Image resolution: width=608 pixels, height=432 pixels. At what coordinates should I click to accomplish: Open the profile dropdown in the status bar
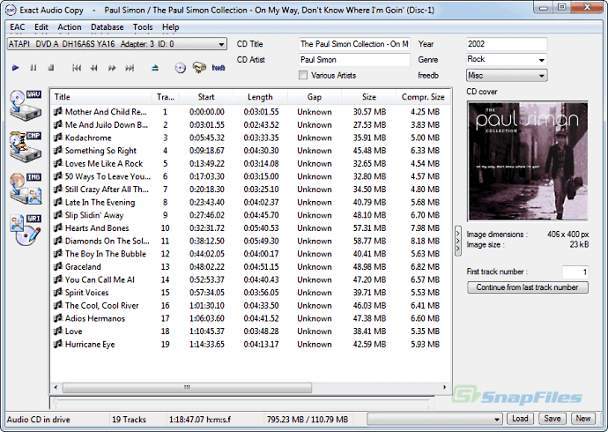click(x=434, y=419)
